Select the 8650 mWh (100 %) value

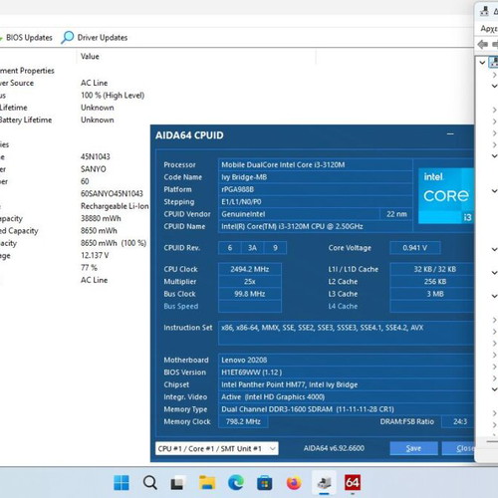point(114,243)
